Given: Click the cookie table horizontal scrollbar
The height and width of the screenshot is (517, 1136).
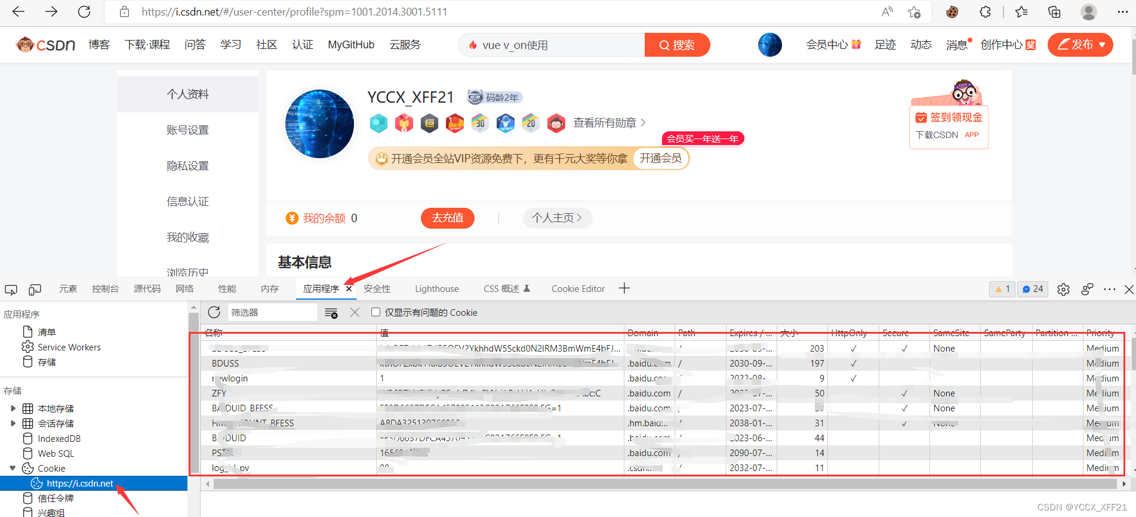Looking at the screenshot, I should coord(664,484).
